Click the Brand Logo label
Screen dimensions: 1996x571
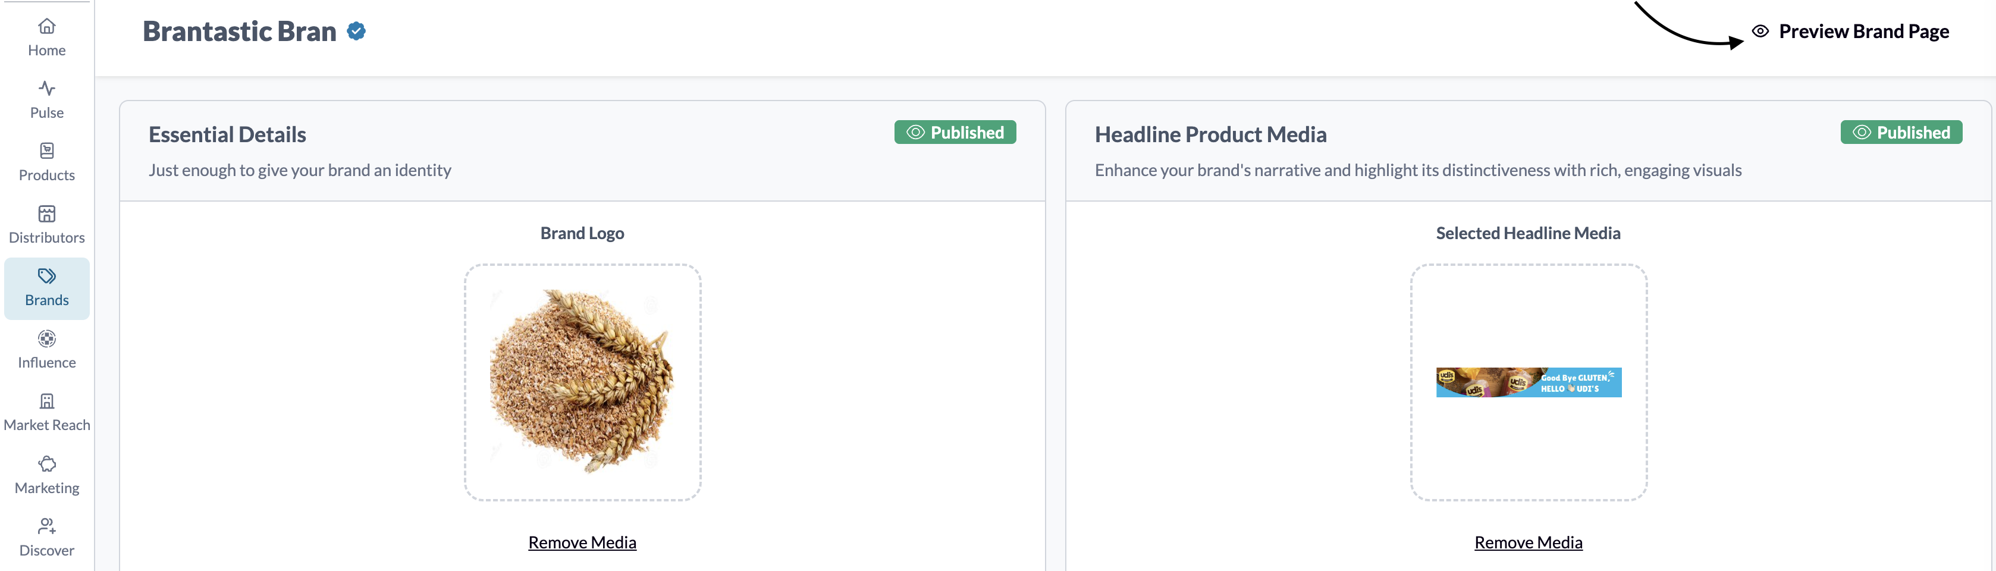pos(583,233)
